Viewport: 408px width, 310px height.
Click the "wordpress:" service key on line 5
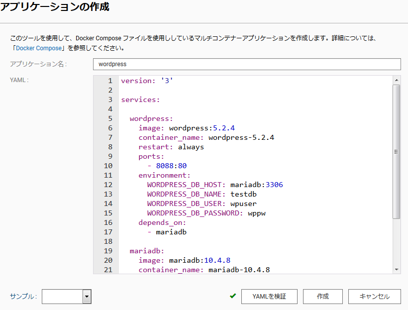(x=151, y=119)
